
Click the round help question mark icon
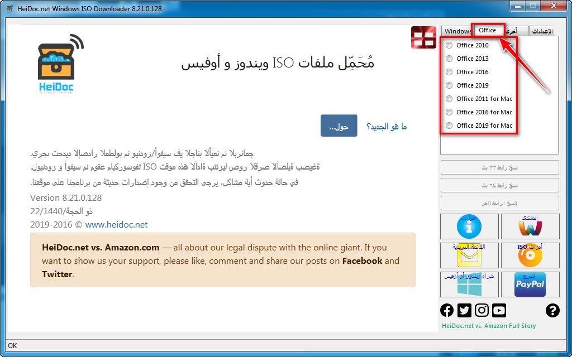click(552, 311)
